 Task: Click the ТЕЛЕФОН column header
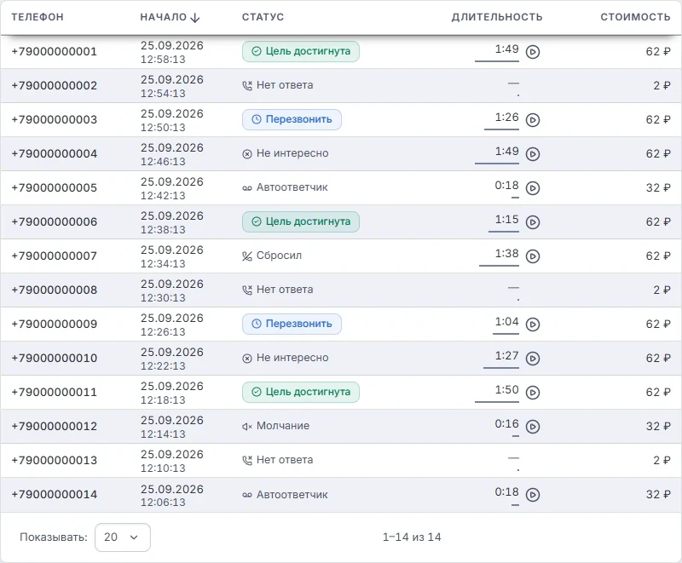pos(38,17)
